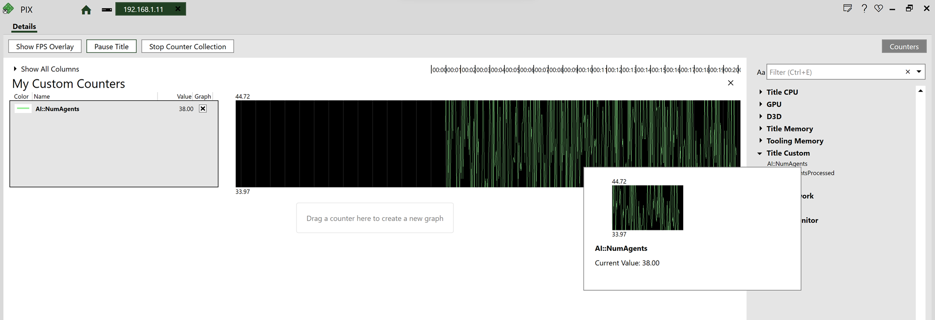Image resolution: width=935 pixels, height=320 pixels.
Task: Switch to the Details tab
Action: [x=24, y=27]
